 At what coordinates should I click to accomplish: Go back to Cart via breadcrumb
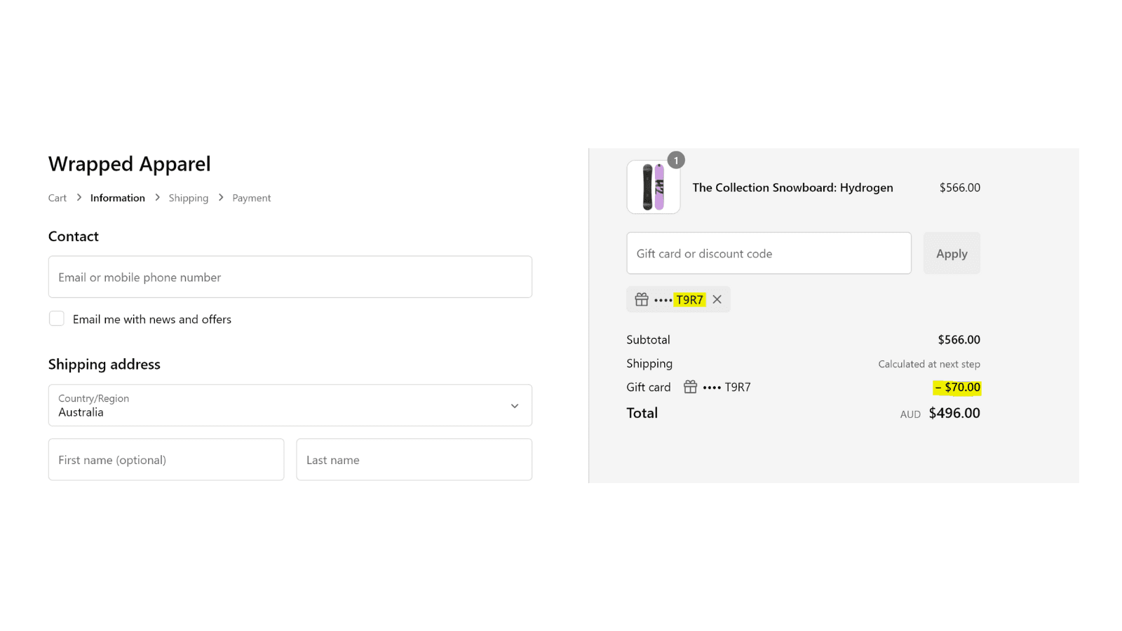point(57,198)
